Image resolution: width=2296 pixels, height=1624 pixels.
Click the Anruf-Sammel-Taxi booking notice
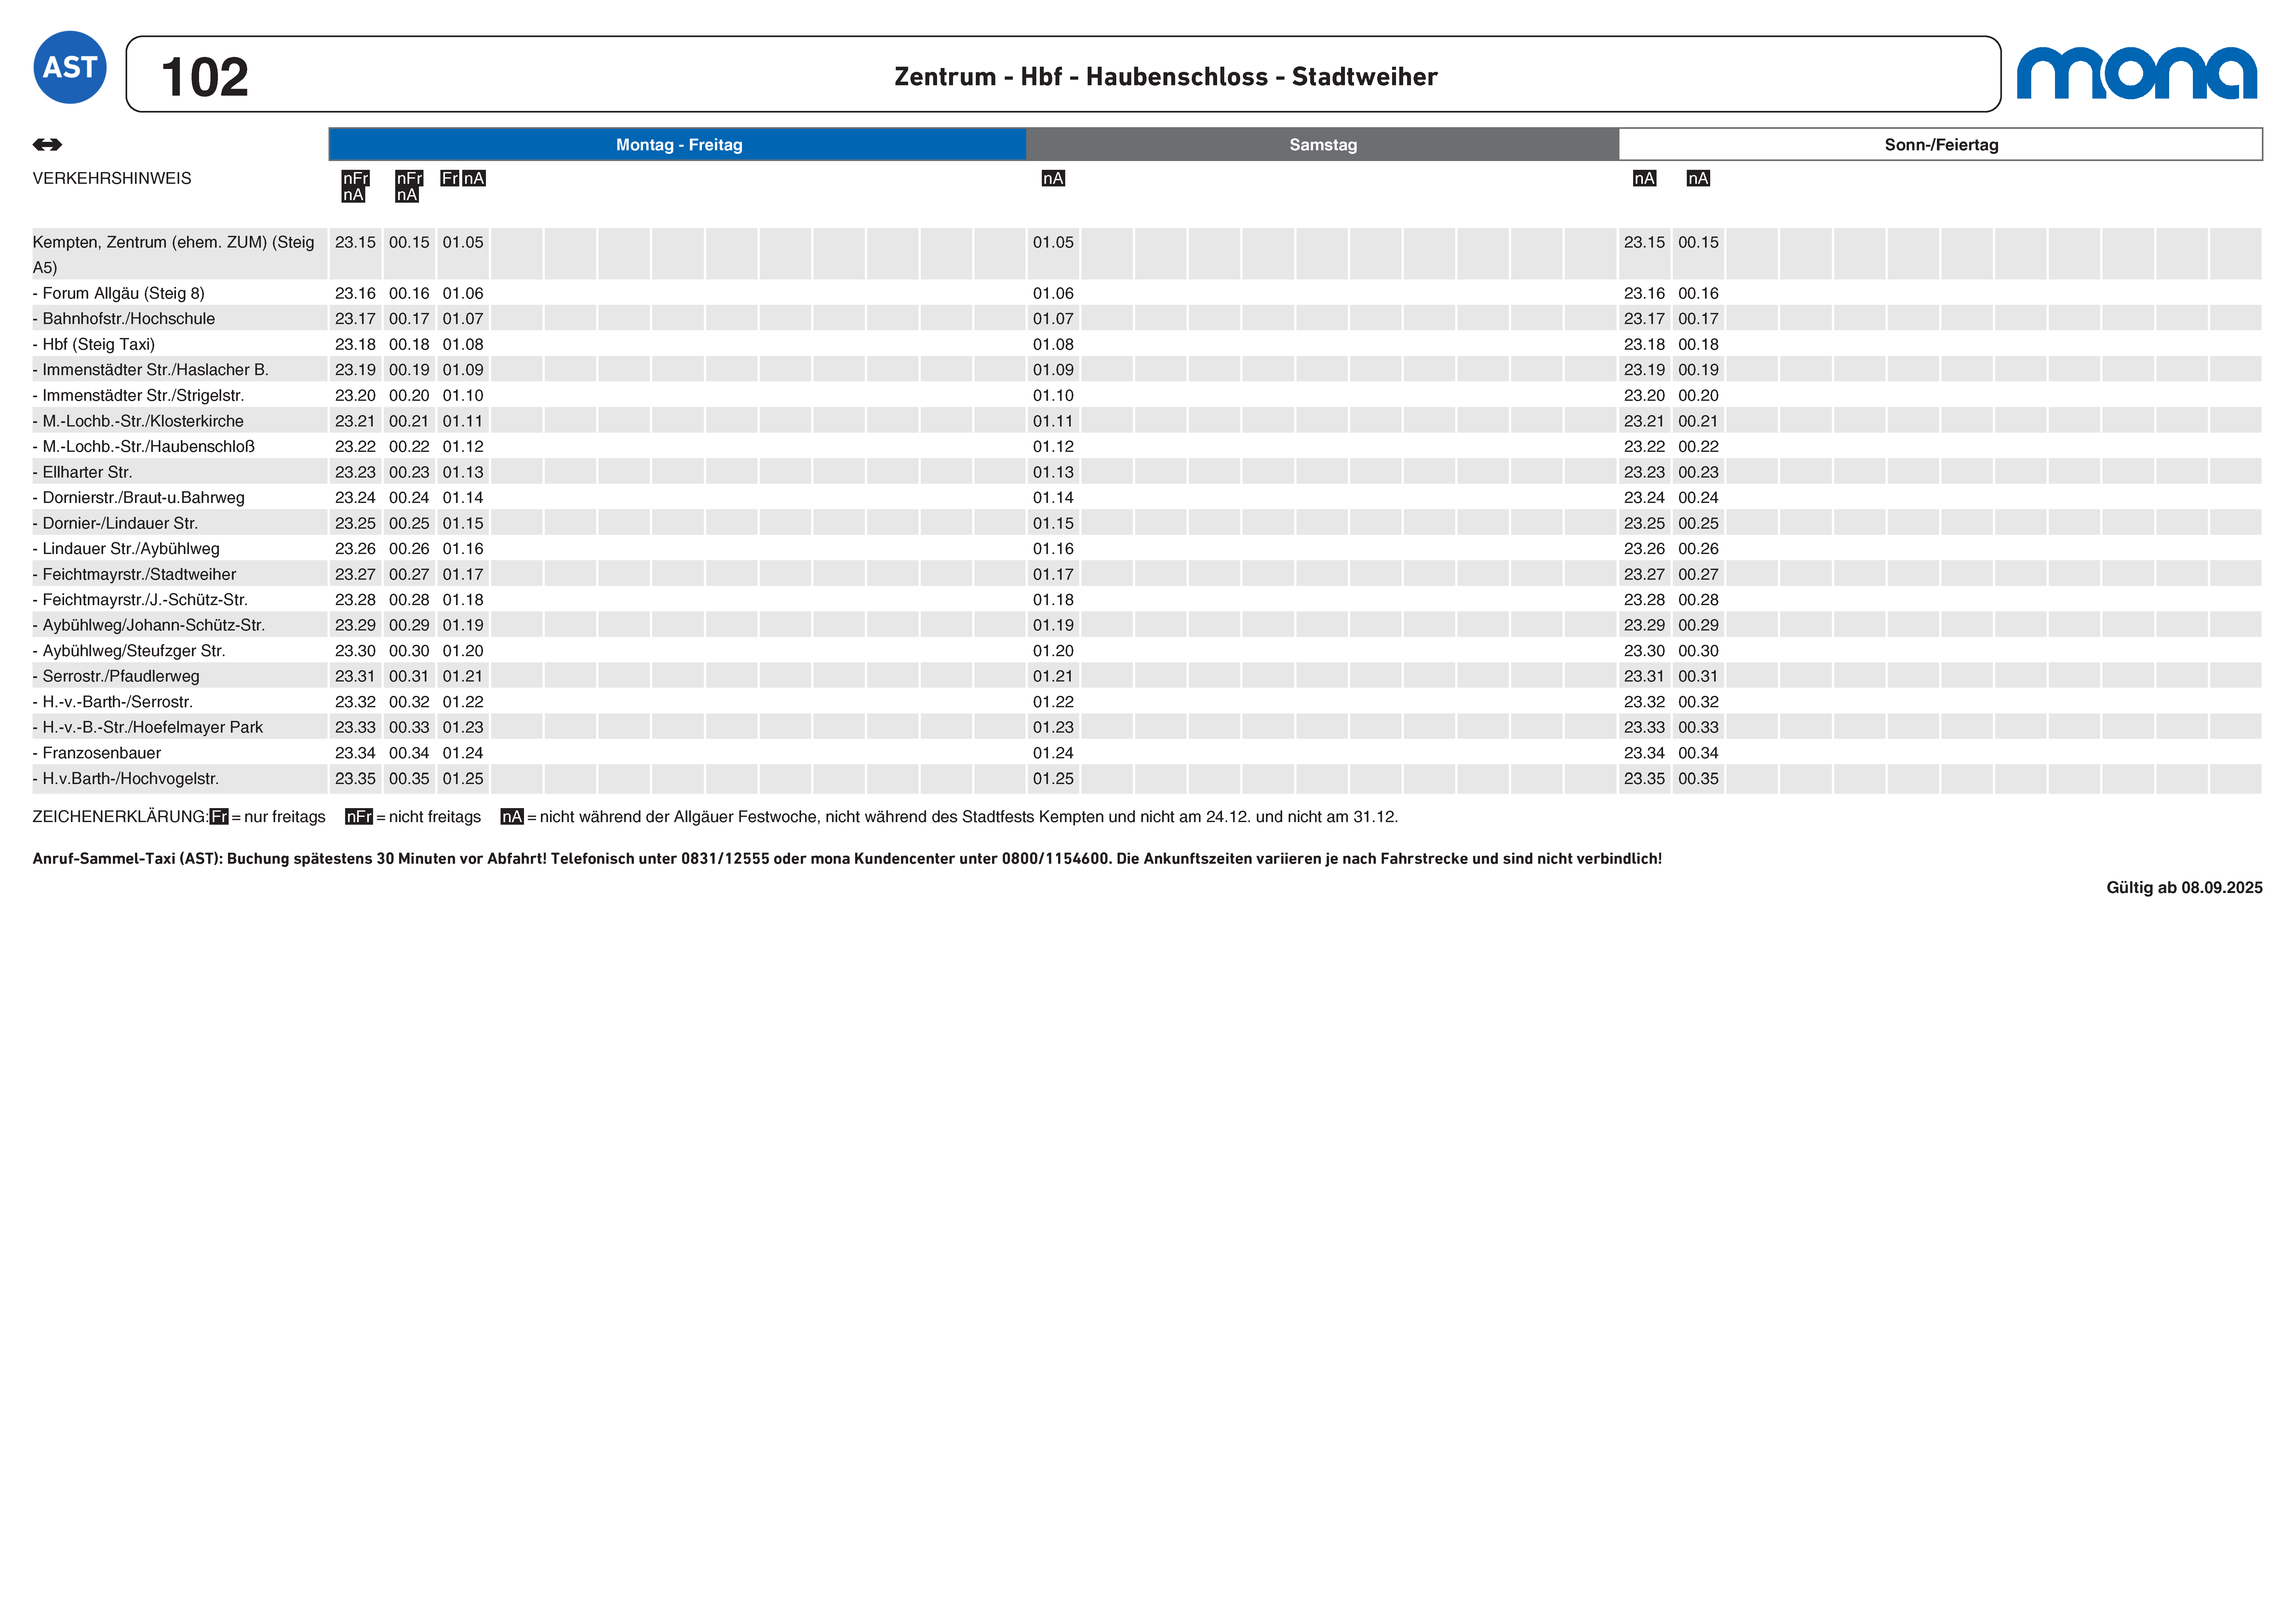[x=847, y=859]
